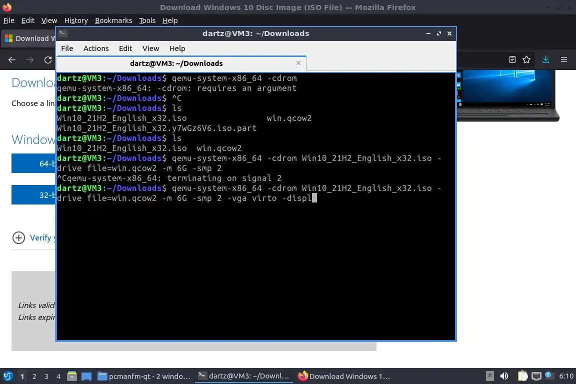Go back in Firefox
576x384 pixels.
point(12,59)
